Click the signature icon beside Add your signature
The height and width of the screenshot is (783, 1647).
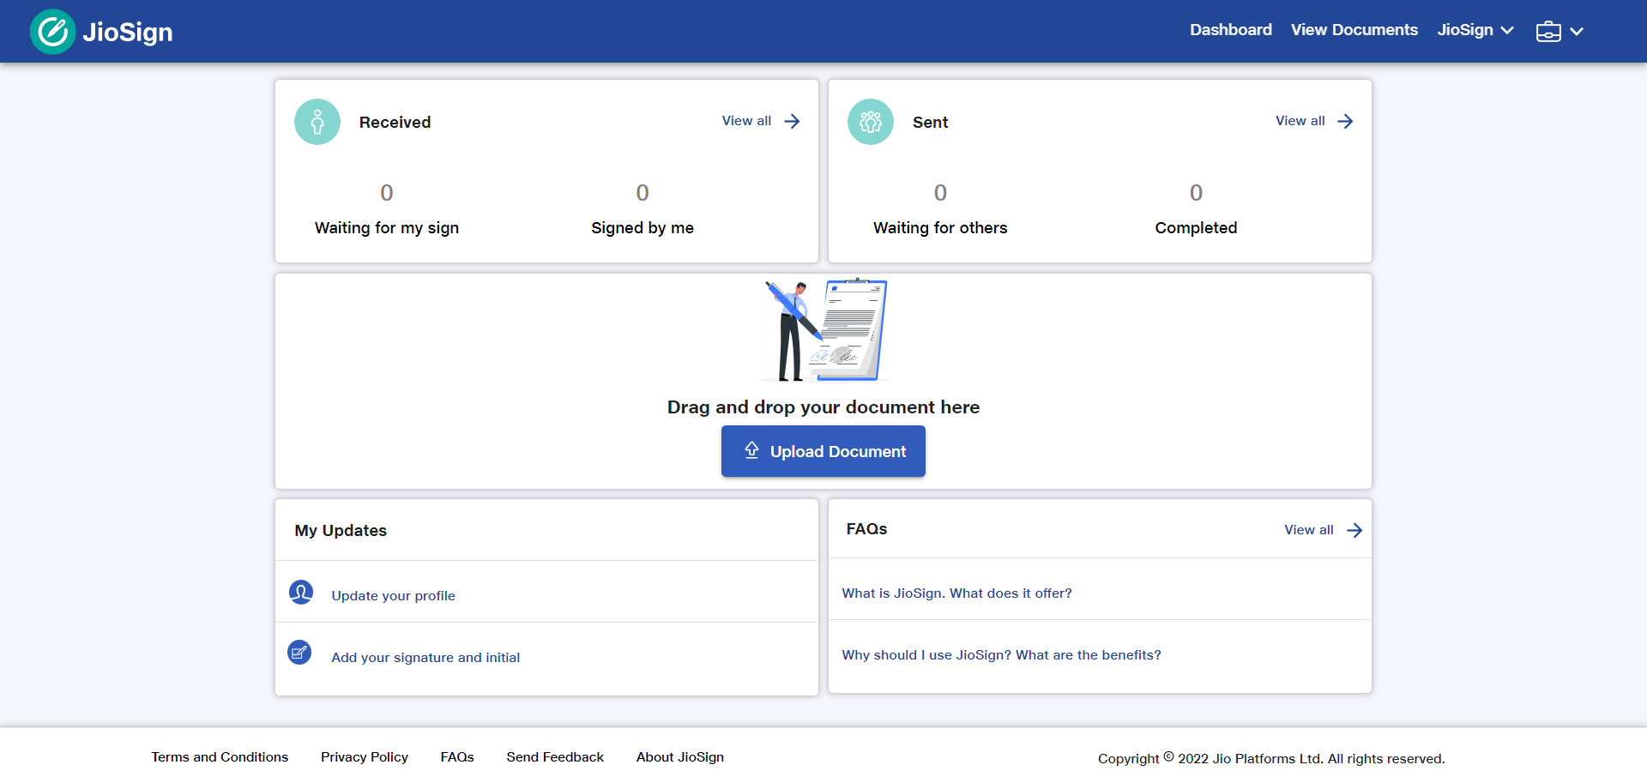point(299,653)
